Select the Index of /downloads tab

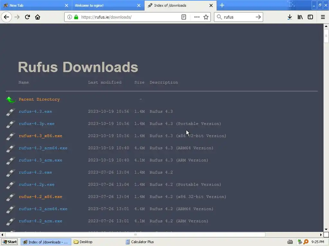181,5
